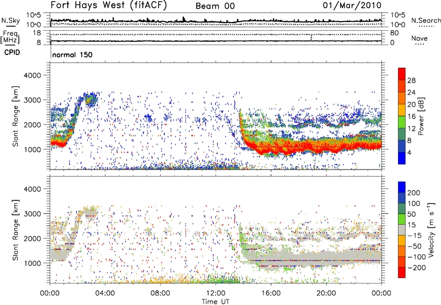
Task: Click the 'Slant Range [km]' label of the velocity plot
Action: coord(15,230)
